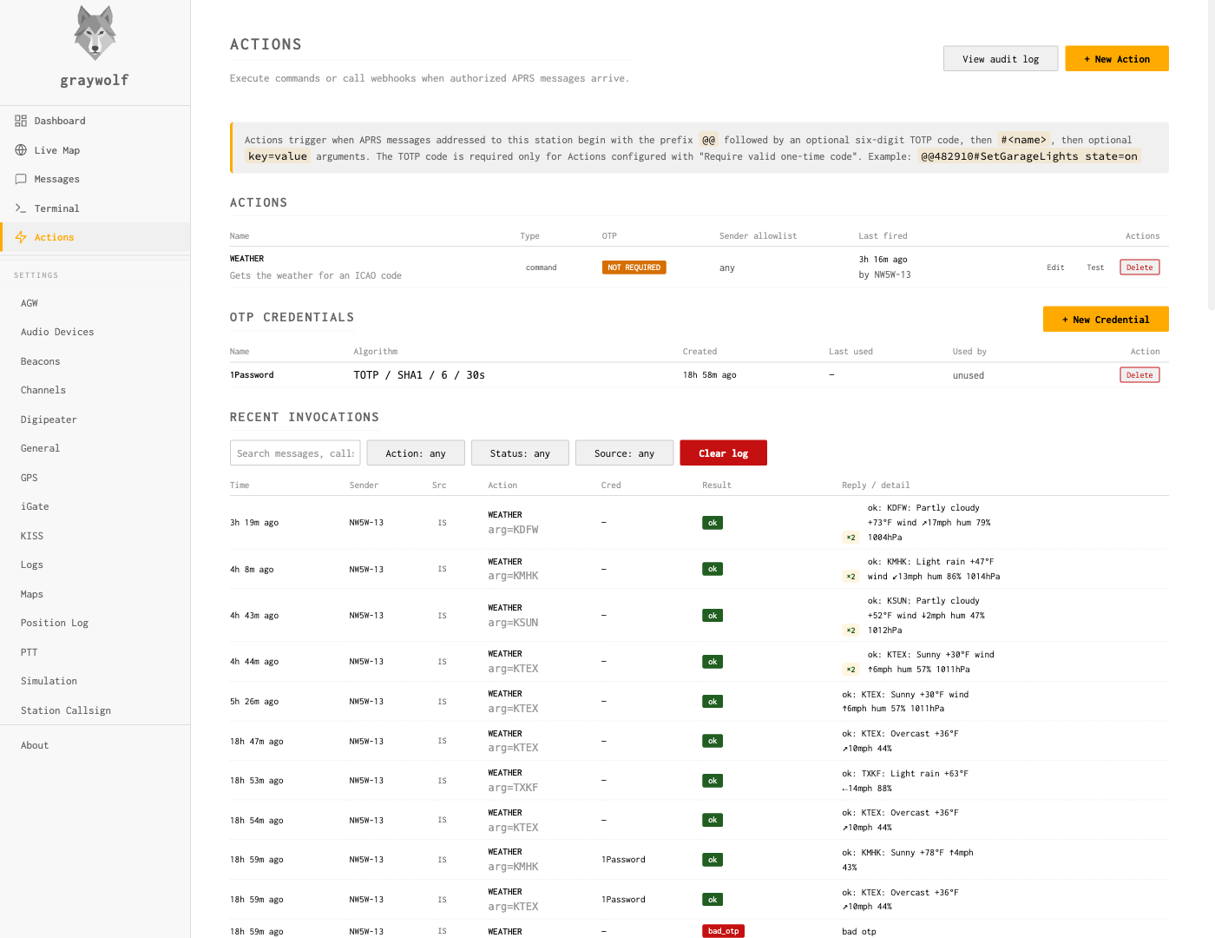Click the graywolf wolf logo
Screen dimensions: 1215x938
(95, 33)
